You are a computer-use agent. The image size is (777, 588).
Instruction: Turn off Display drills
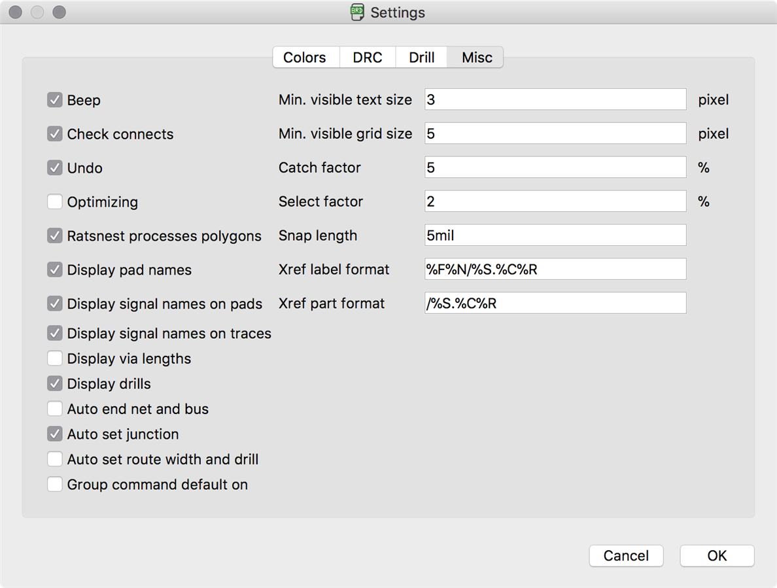[x=55, y=384]
